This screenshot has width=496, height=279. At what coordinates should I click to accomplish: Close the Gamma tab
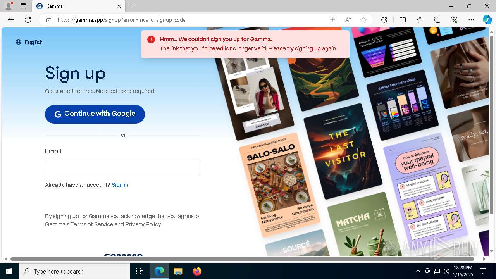click(119, 6)
